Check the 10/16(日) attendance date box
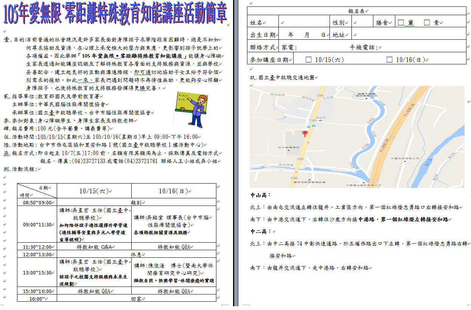 pos(389,60)
